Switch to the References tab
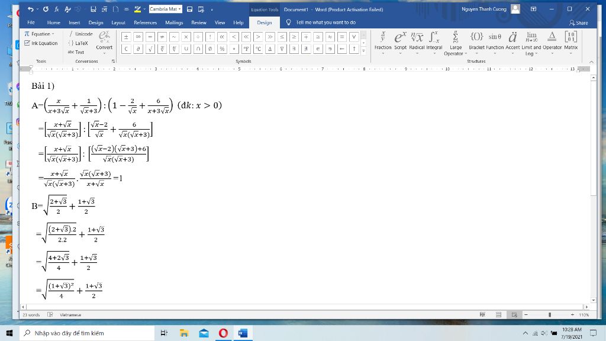Viewport: 606px width, 341px height. coord(146,22)
